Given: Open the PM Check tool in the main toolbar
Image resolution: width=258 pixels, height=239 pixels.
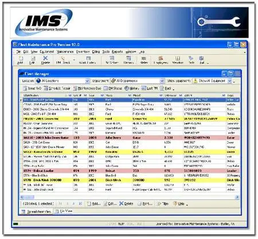Looking at the screenshot, I should [x=63, y=60].
